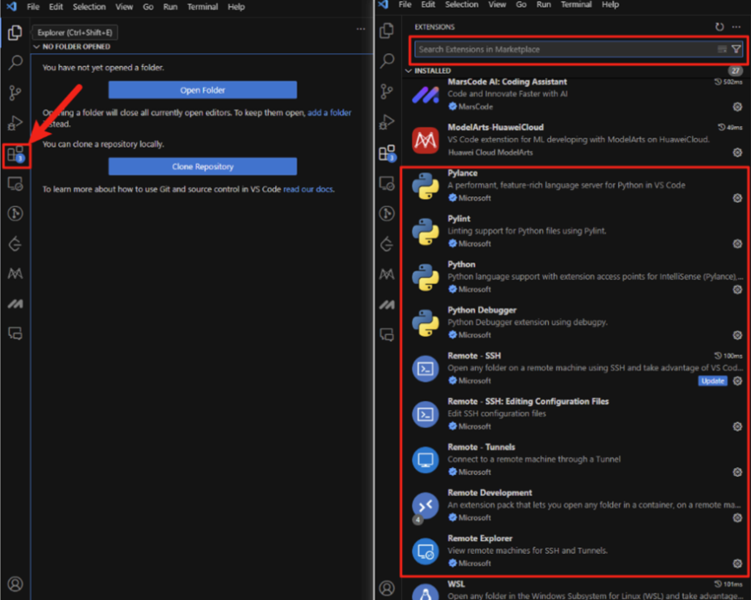751x600 pixels.
Task: Open Selection menu in the left window
Action: point(89,7)
